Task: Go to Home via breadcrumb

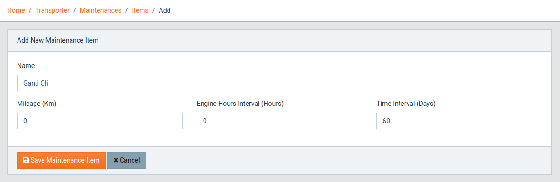Action: click(16, 10)
